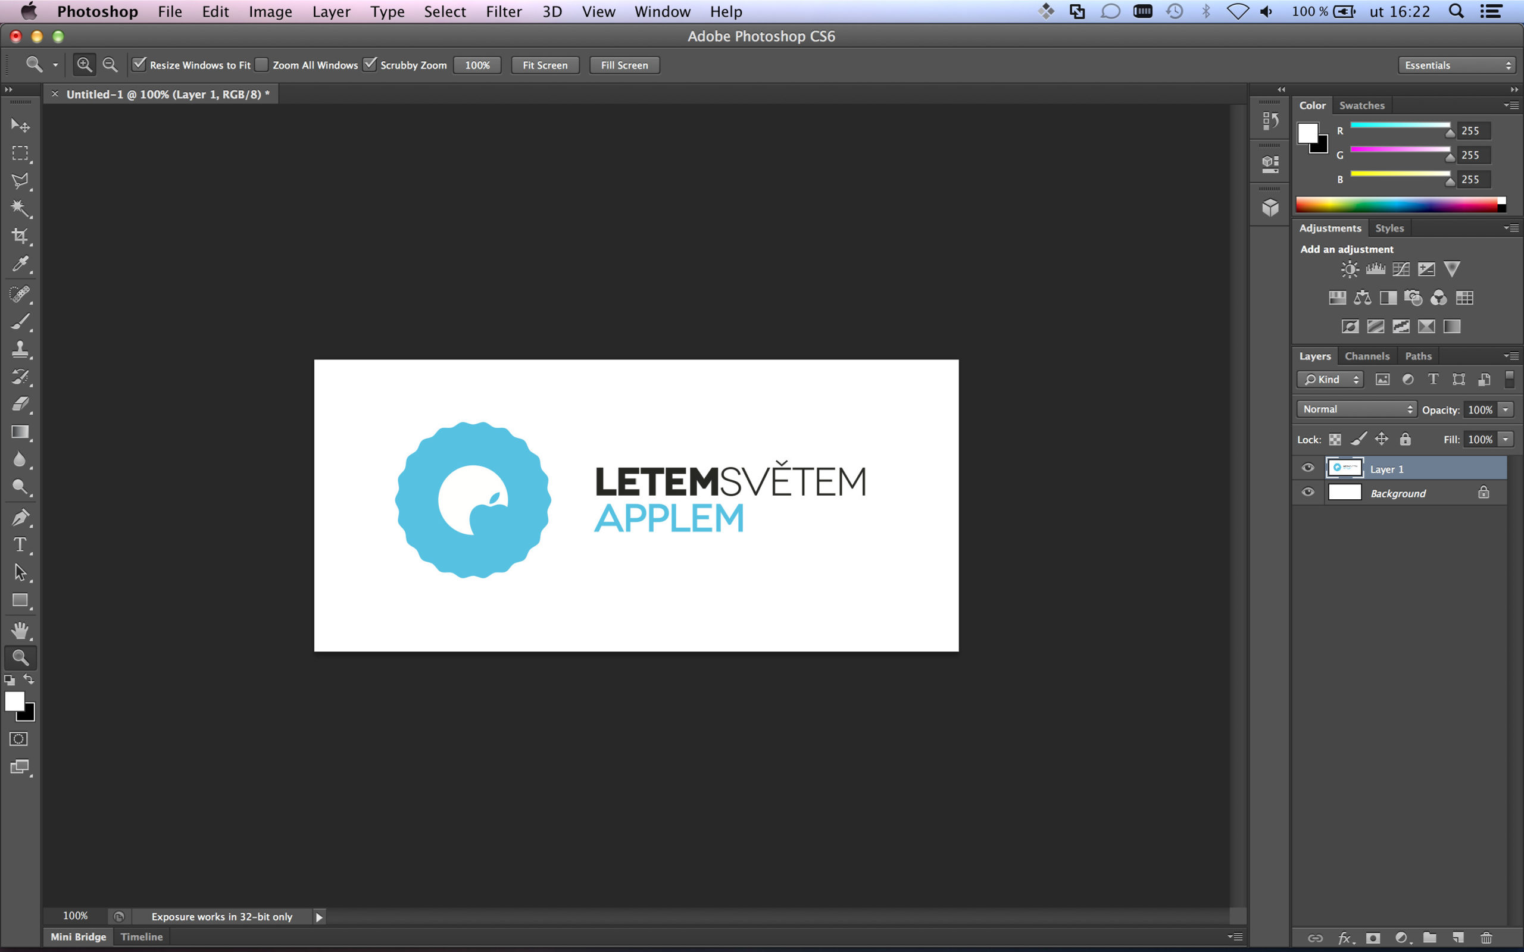Viewport: 1524px width, 952px height.
Task: Select the Crop tool
Action: click(x=20, y=236)
